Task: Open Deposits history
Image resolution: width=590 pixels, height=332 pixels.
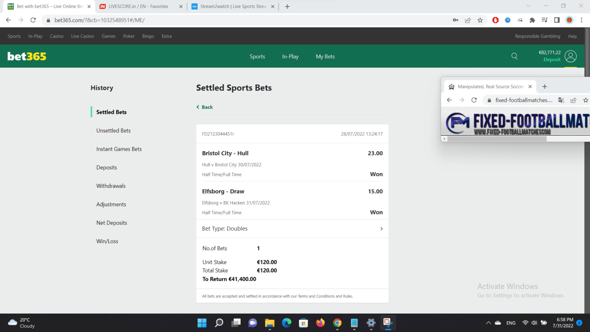Action: pos(106,168)
